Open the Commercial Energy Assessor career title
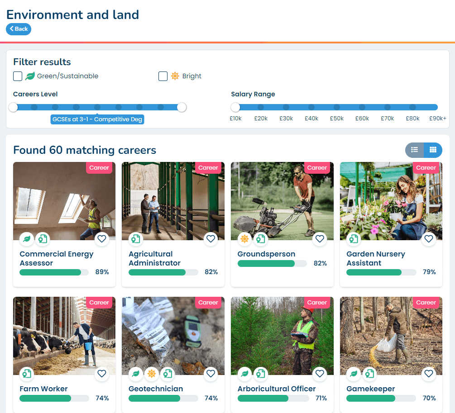This screenshot has width=455, height=413. coord(57,258)
